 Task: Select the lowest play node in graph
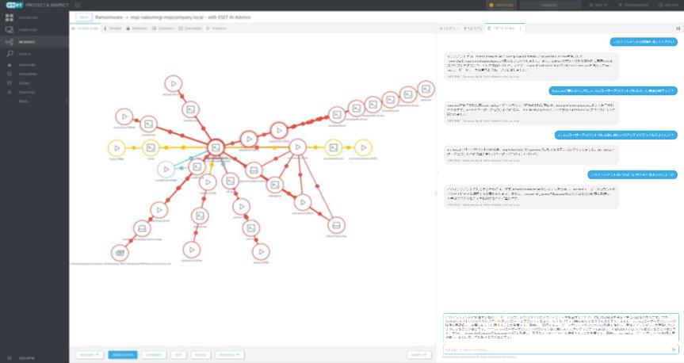click(x=261, y=251)
